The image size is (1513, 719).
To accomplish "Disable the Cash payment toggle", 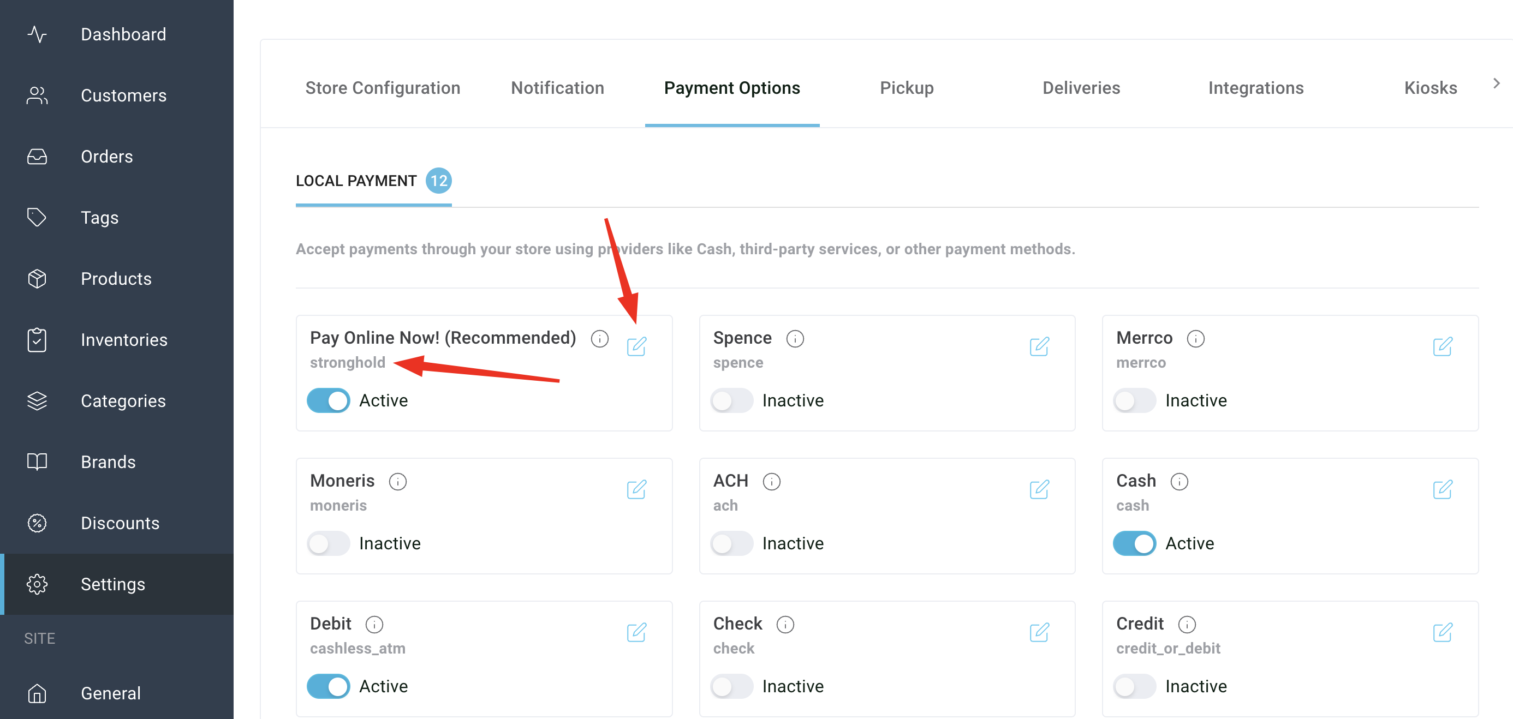I will pos(1134,543).
